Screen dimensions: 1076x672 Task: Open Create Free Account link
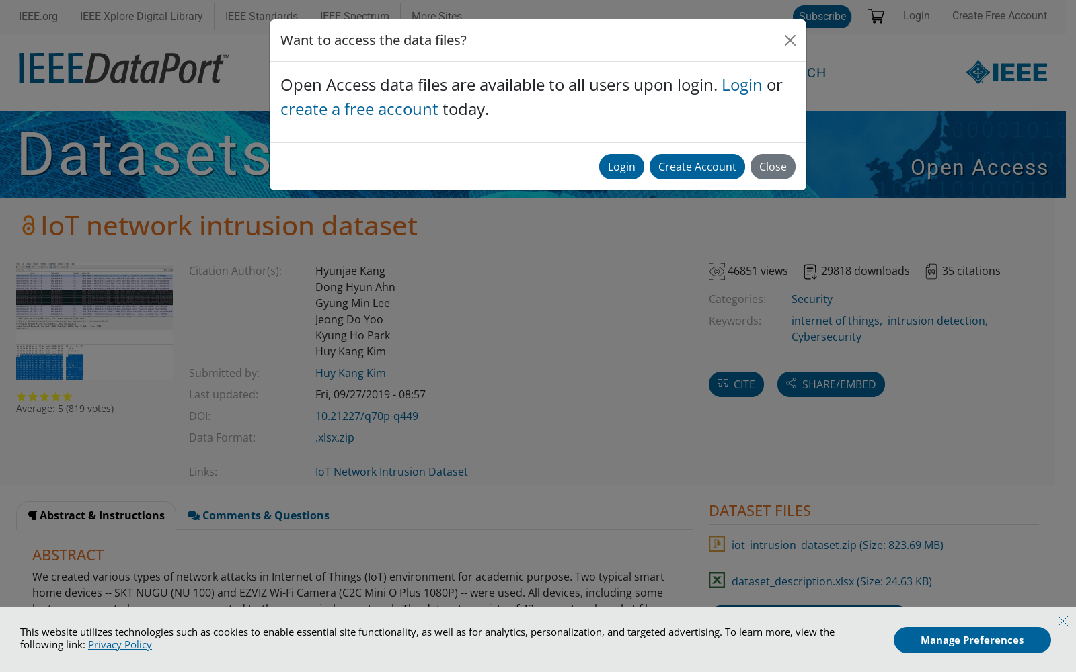coord(999,16)
